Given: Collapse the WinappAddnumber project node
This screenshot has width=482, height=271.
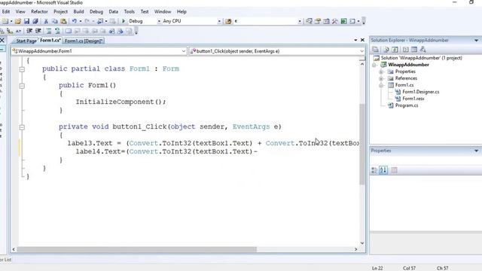Looking at the screenshot, I should (x=374, y=65).
